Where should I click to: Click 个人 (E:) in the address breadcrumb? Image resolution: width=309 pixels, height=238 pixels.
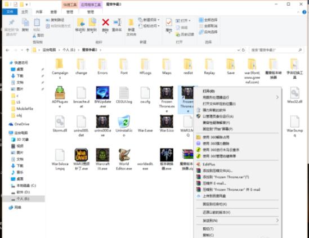pos(69,50)
